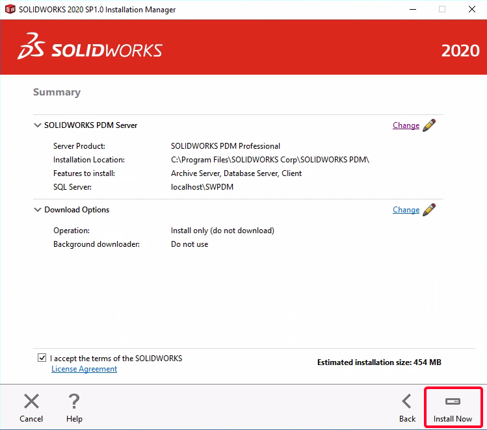
Task: Select the 'SOLIDWORKS PDM Professional' value
Action: (226, 146)
